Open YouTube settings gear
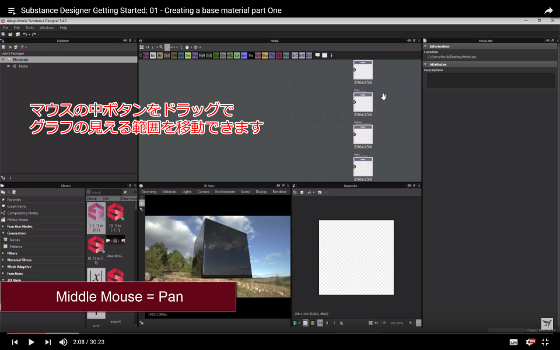 click(x=530, y=342)
